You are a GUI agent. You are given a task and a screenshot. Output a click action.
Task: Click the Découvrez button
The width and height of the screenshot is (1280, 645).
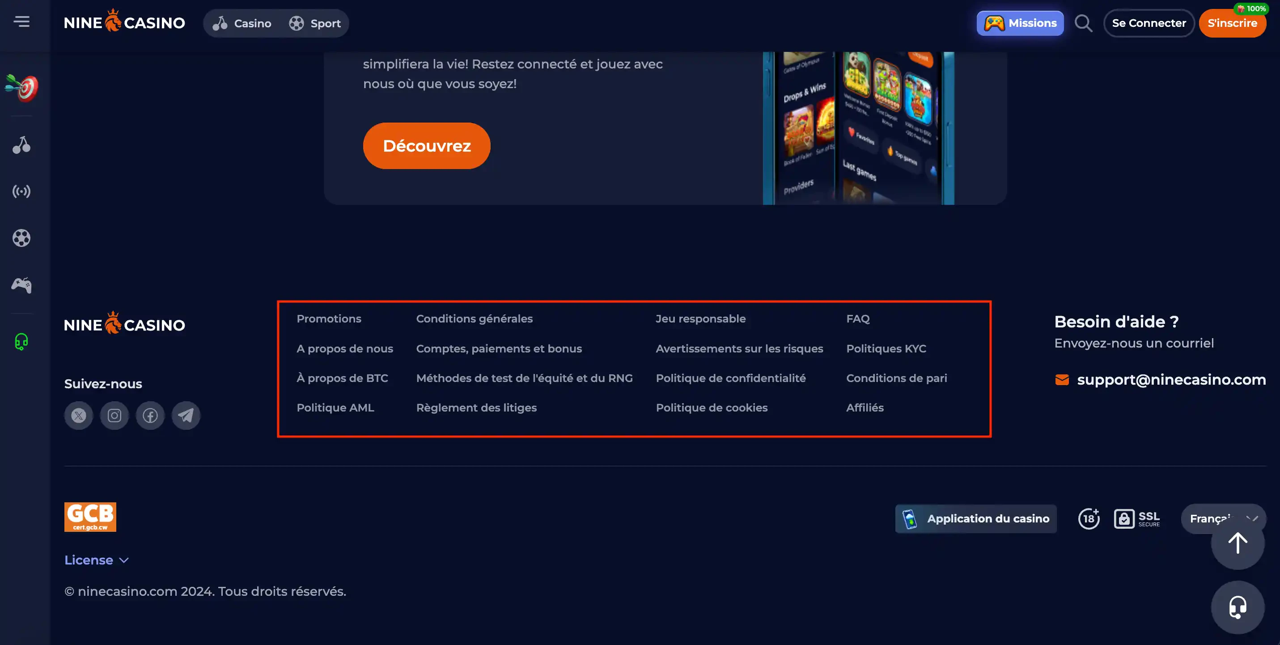click(x=426, y=146)
